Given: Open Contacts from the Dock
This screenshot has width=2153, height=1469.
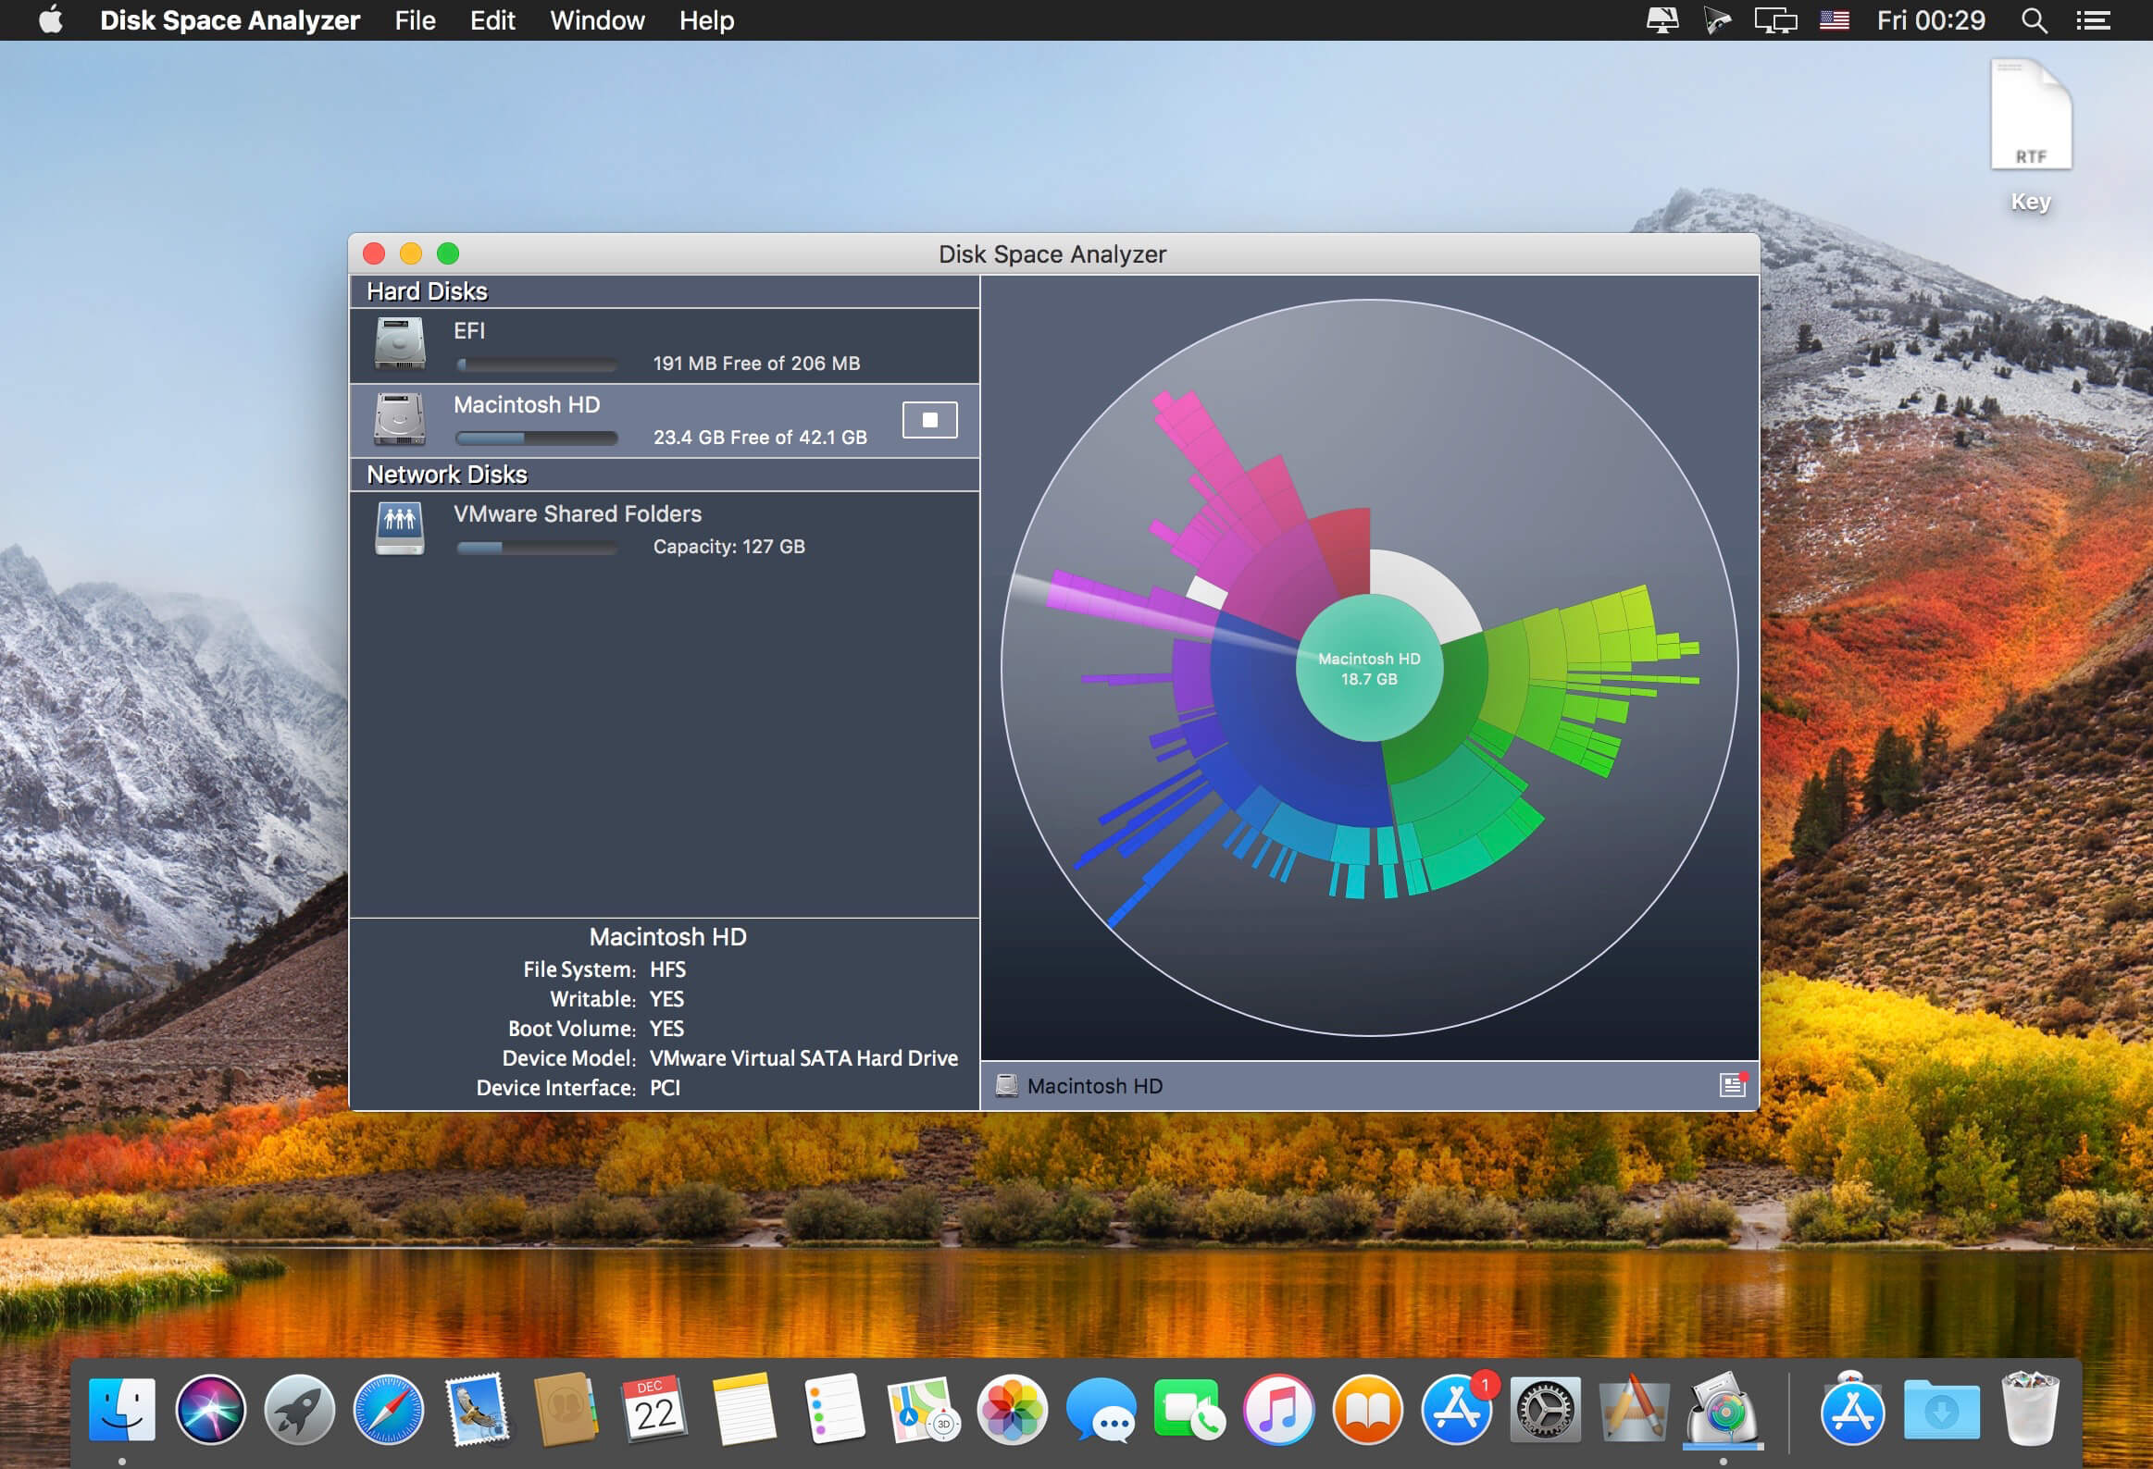Looking at the screenshot, I should 566,1409.
